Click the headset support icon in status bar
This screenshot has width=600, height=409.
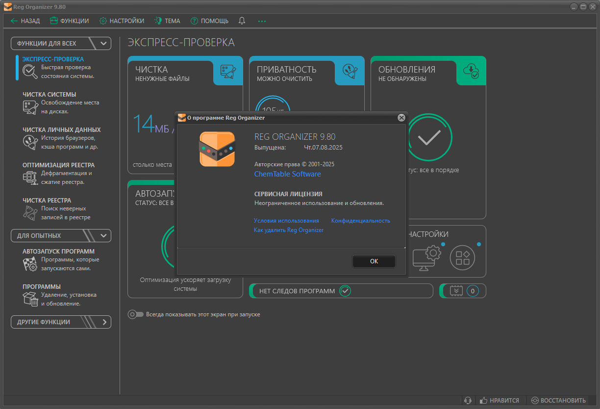point(468,400)
